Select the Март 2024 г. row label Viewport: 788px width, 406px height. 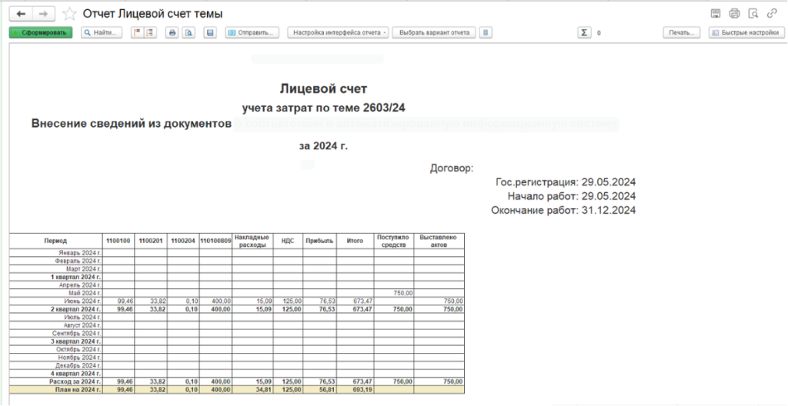55,269
